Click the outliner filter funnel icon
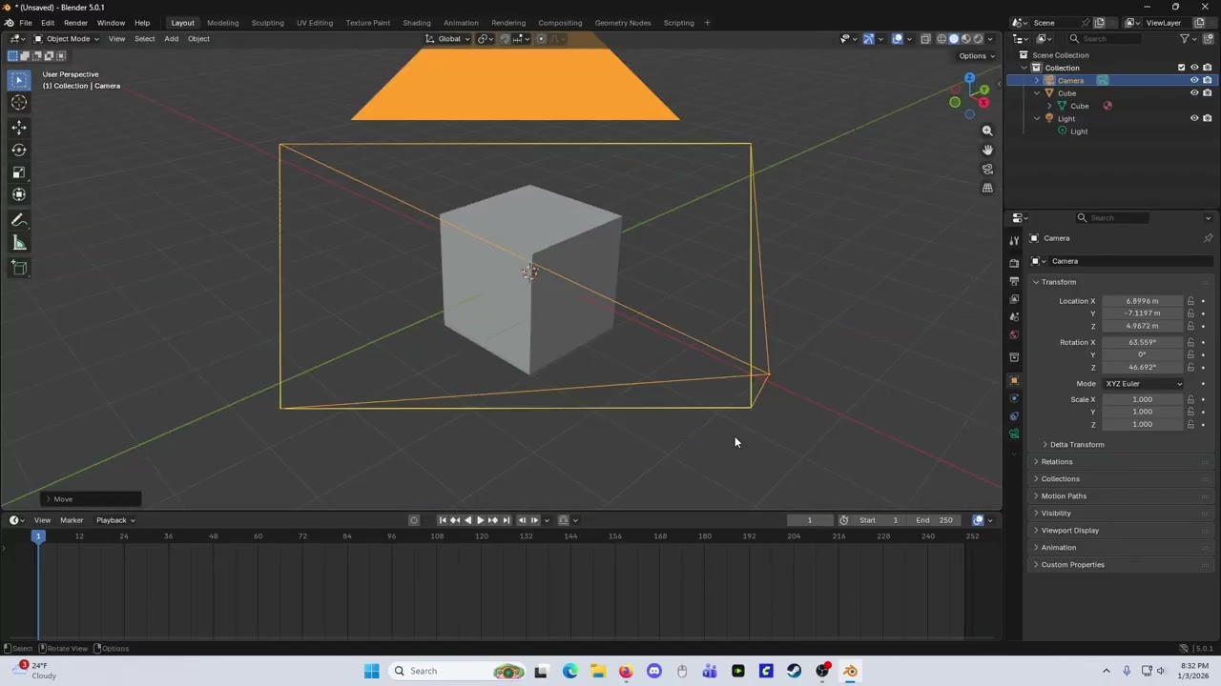Image resolution: width=1221 pixels, height=686 pixels. [x=1185, y=39]
